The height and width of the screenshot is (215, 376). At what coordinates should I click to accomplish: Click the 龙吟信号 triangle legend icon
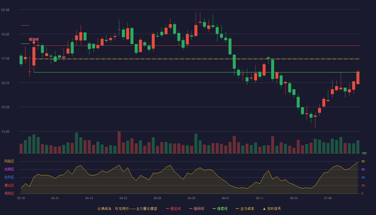click(264, 209)
